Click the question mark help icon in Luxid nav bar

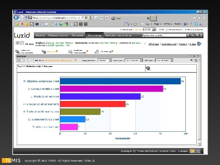[x=201, y=35]
